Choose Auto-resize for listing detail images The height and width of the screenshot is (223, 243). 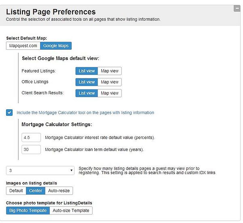coord(59,191)
